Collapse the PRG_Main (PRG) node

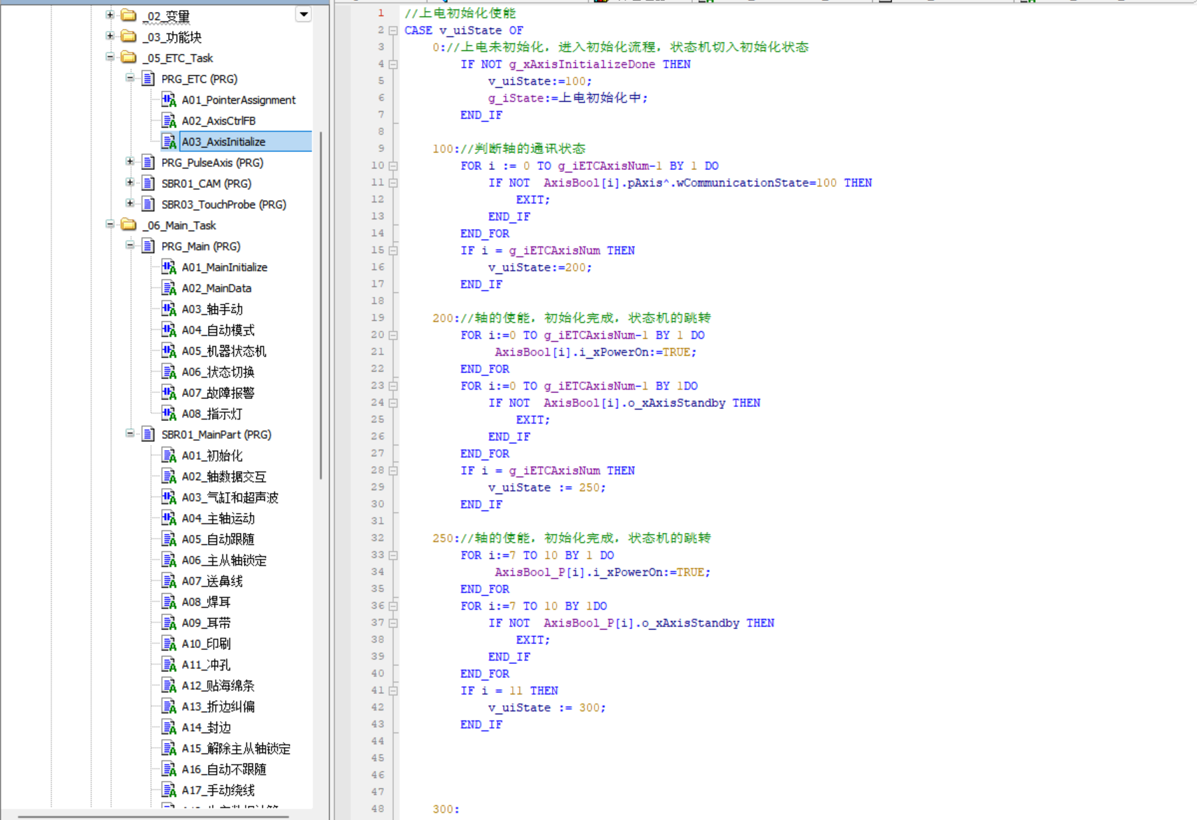point(130,245)
